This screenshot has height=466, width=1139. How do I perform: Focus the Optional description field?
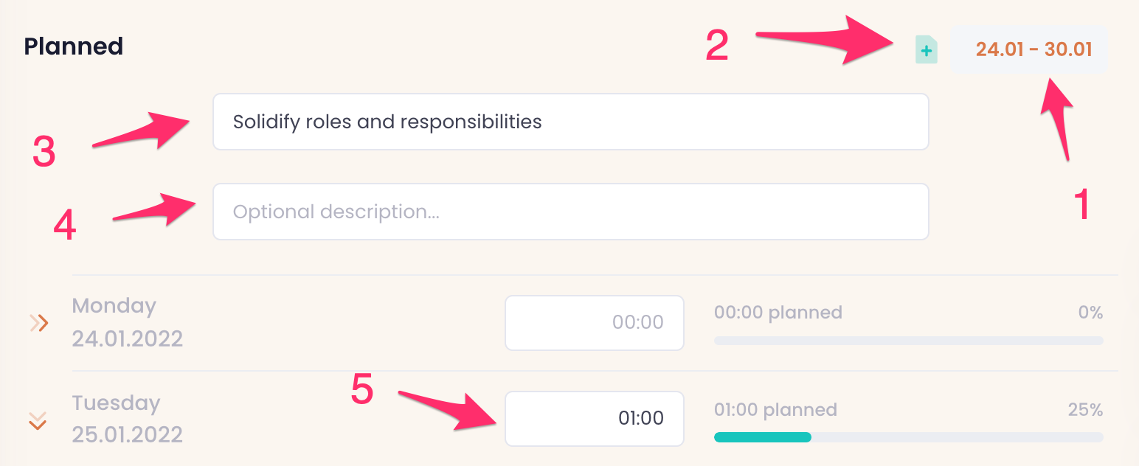[x=569, y=212]
